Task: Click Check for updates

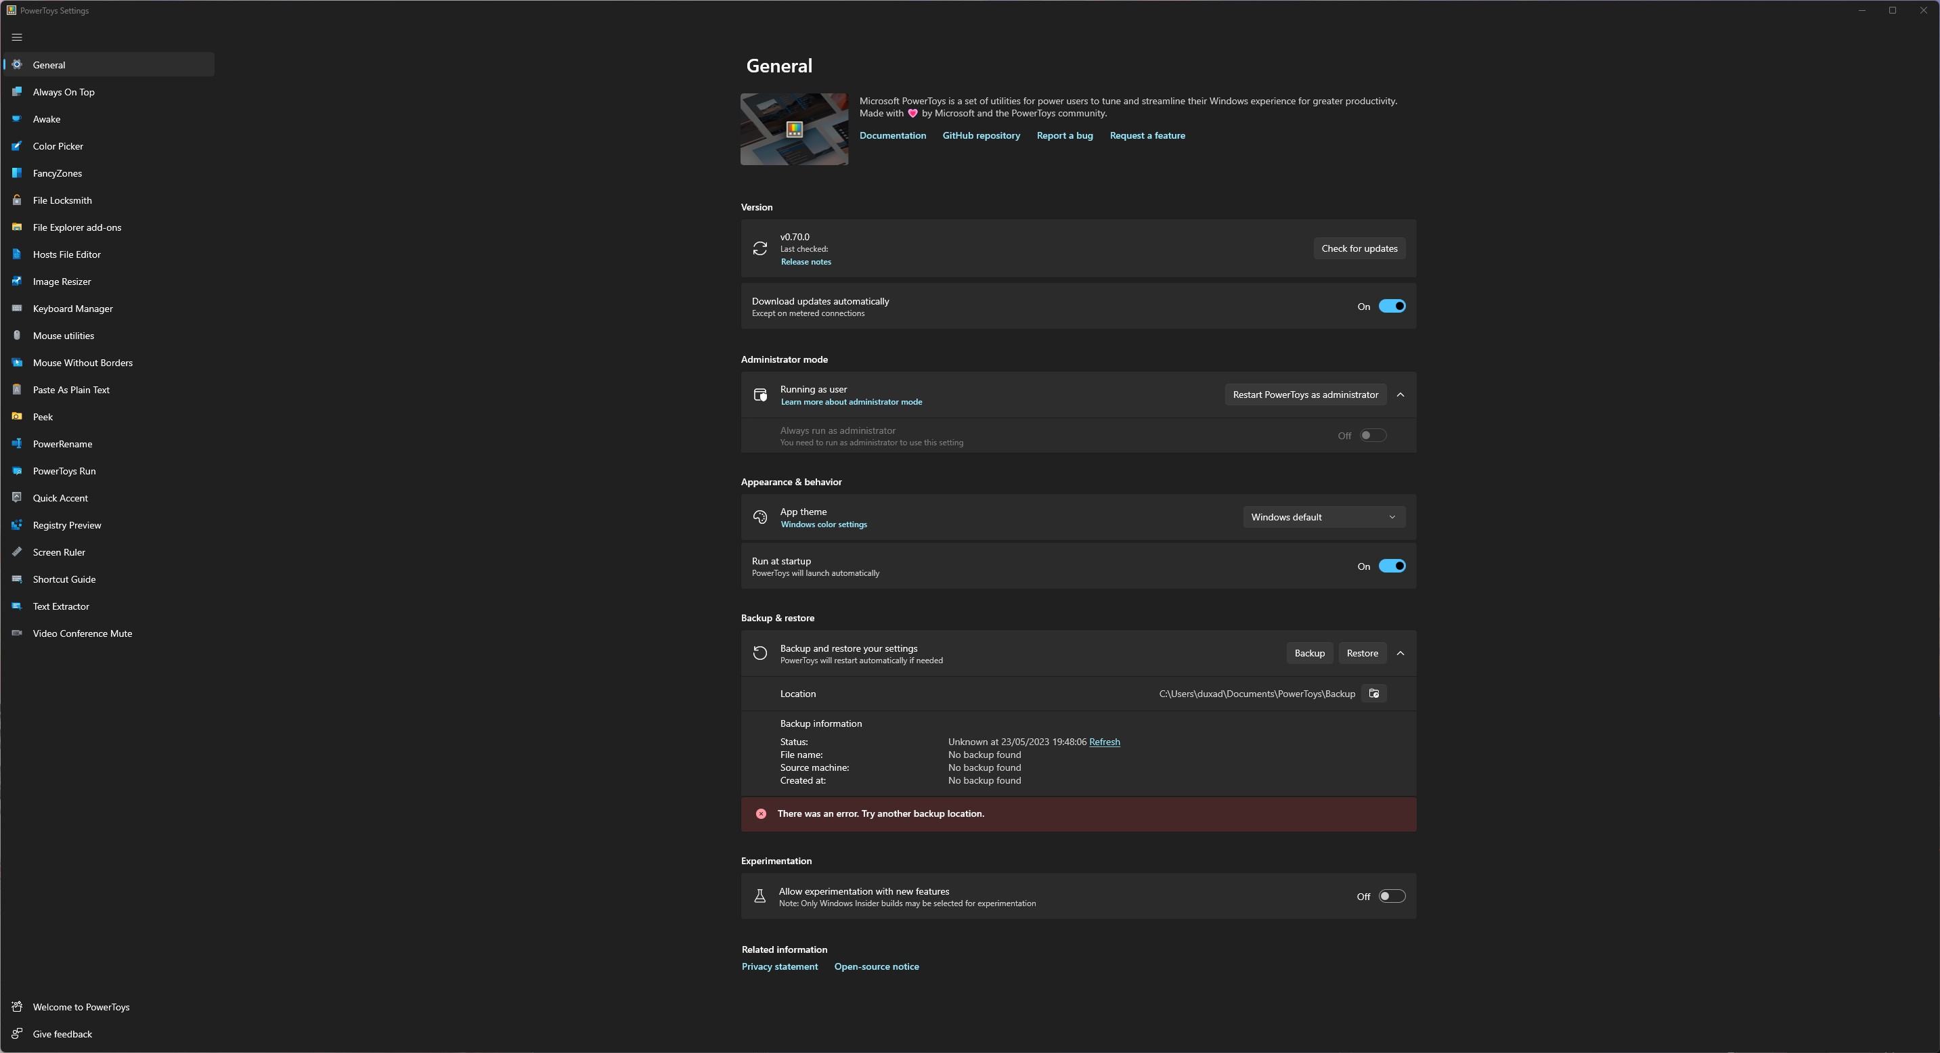Action: pyautogui.click(x=1359, y=248)
